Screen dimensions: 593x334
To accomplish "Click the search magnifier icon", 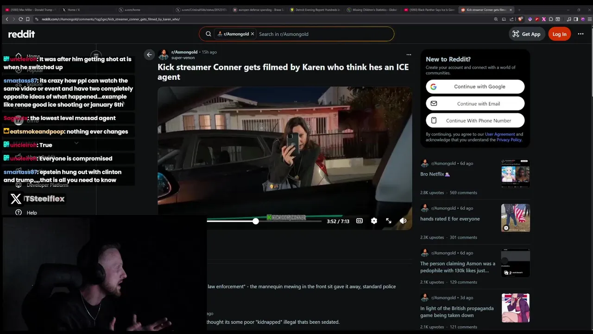I will click(208, 34).
